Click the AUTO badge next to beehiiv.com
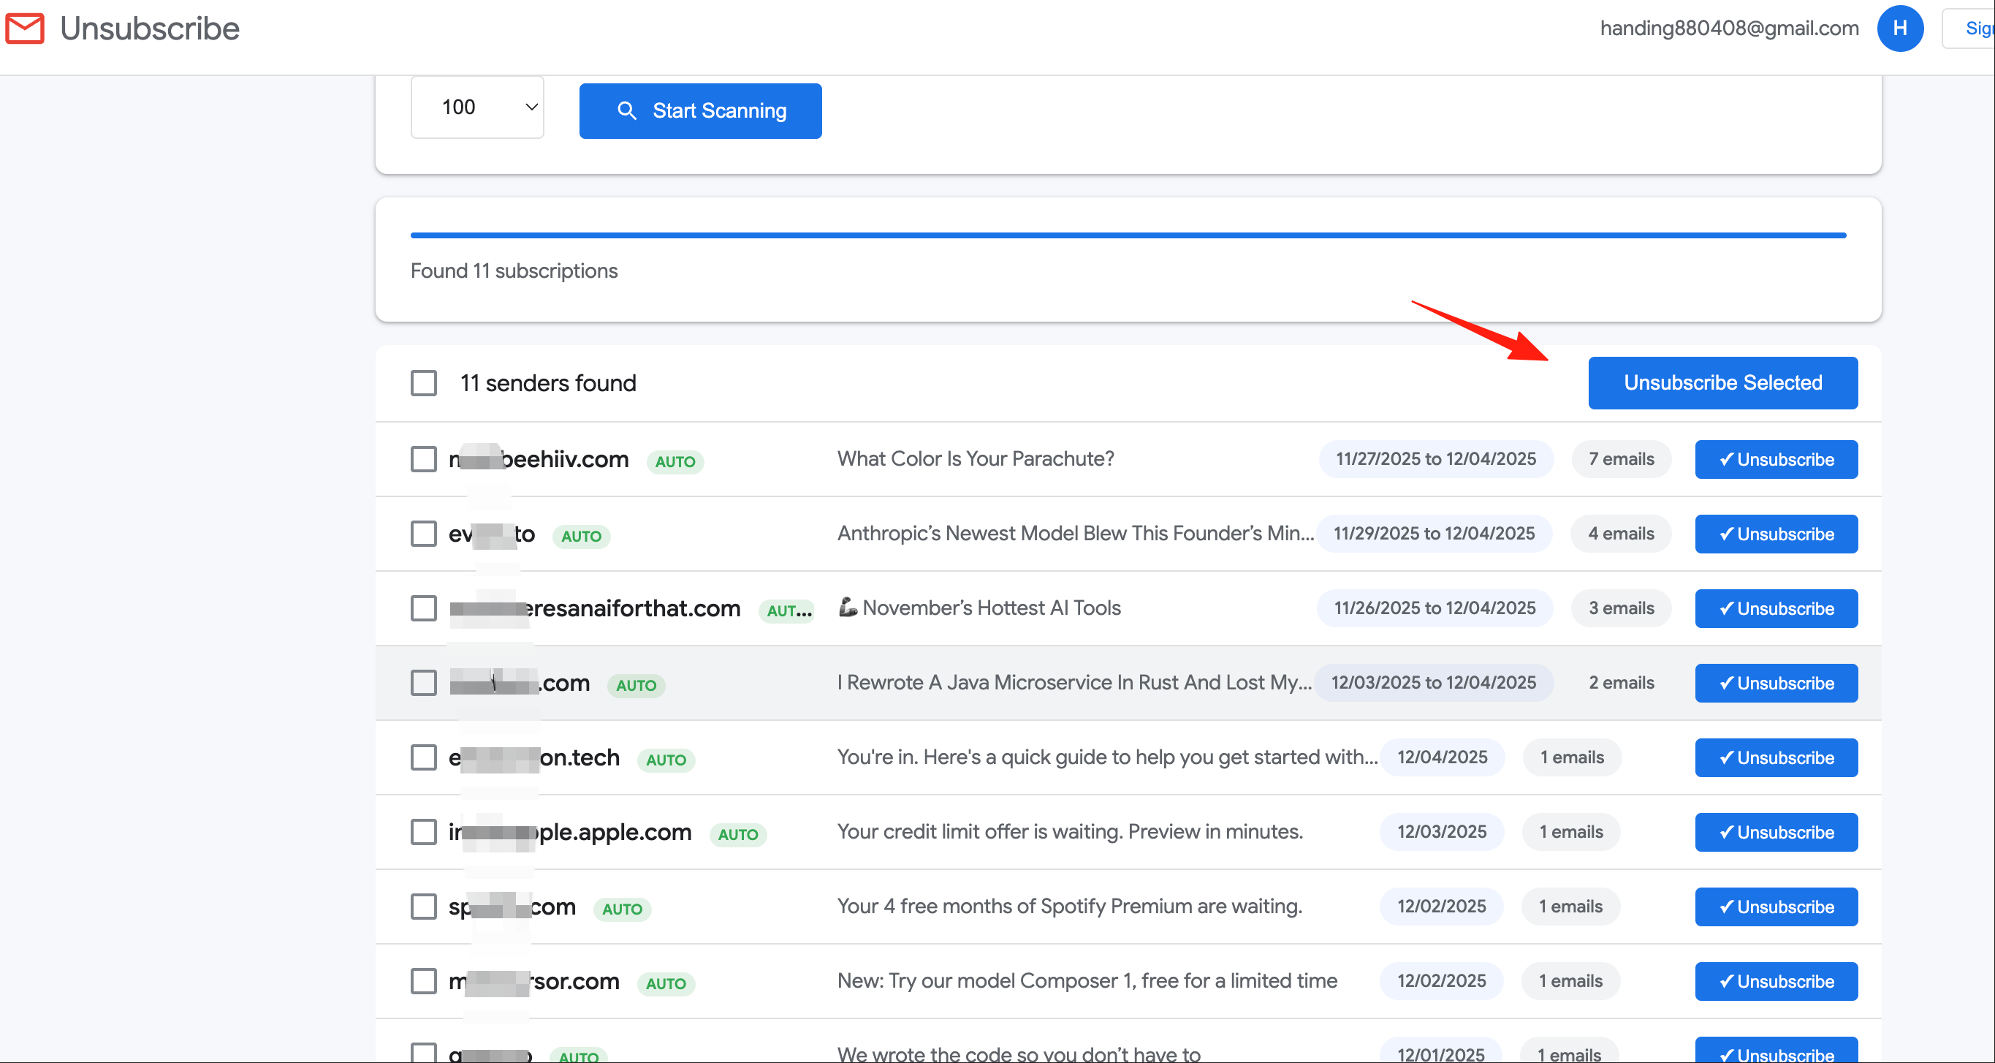Image resolution: width=1995 pixels, height=1063 pixels. point(675,462)
